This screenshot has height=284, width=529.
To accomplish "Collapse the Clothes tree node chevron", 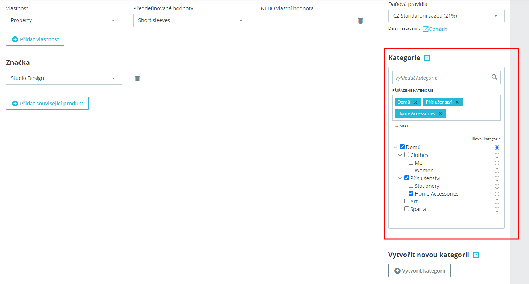I will click(400, 155).
